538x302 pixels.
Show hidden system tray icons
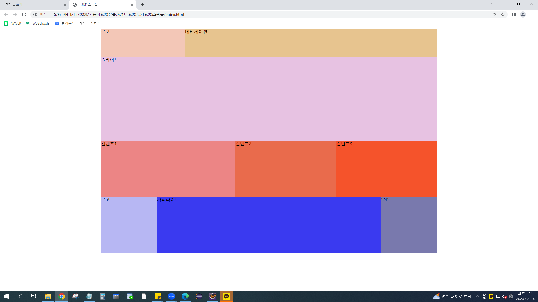pos(477,296)
